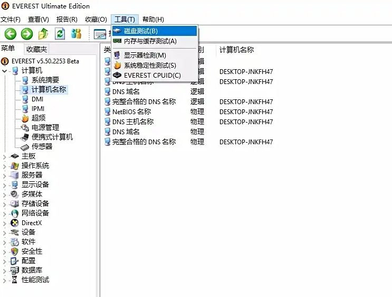
Task: Select the 逻辑 完整合格的 DNS 名称 row
Action: point(189,101)
